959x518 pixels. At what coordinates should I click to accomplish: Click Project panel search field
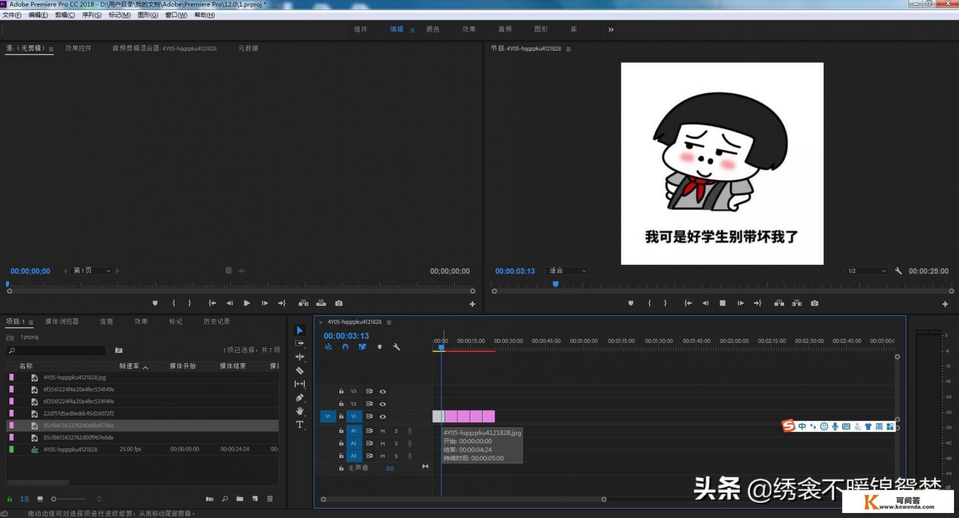pyautogui.click(x=56, y=351)
